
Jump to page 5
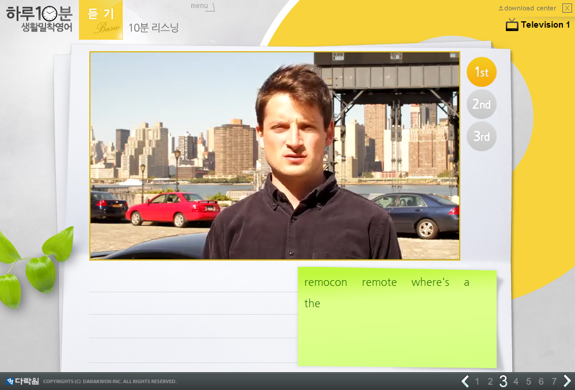[528, 381]
